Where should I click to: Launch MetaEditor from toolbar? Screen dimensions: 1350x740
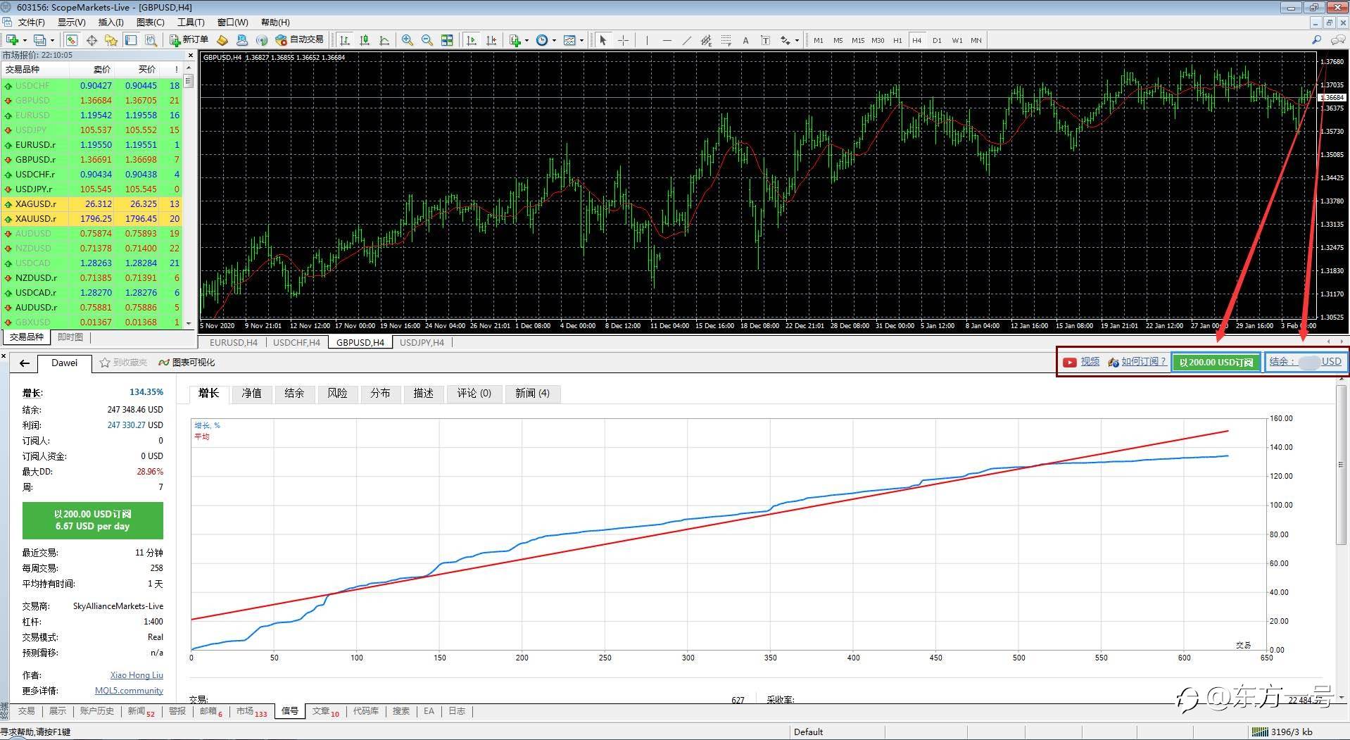(222, 40)
